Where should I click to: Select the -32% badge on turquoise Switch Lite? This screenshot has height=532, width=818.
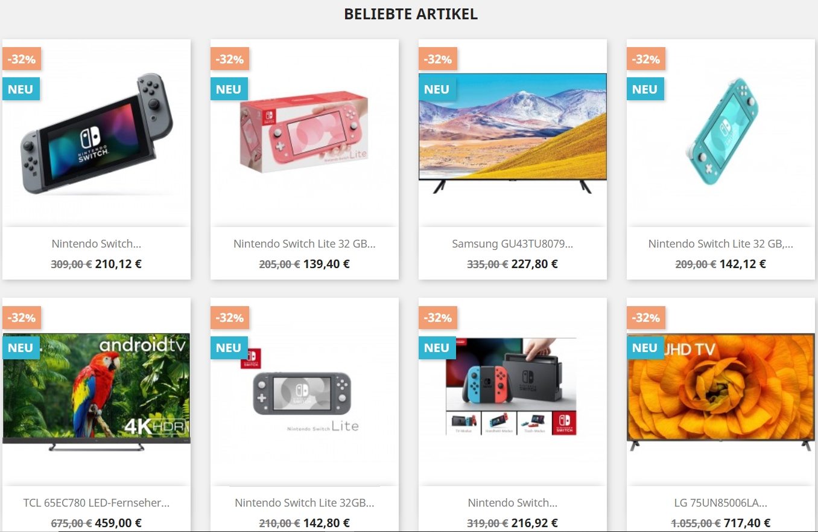click(x=646, y=59)
